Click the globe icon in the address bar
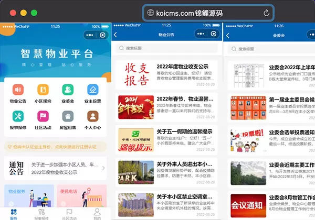 click(x=150, y=13)
